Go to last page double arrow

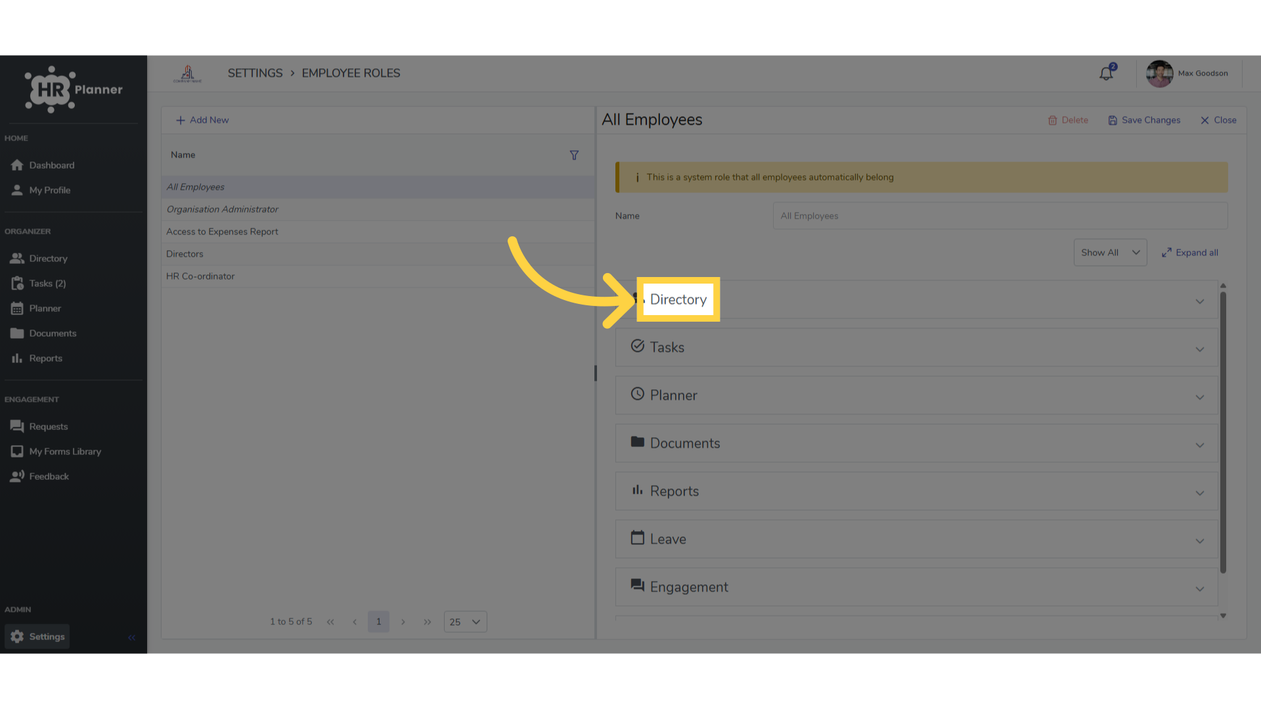pyautogui.click(x=428, y=622)
